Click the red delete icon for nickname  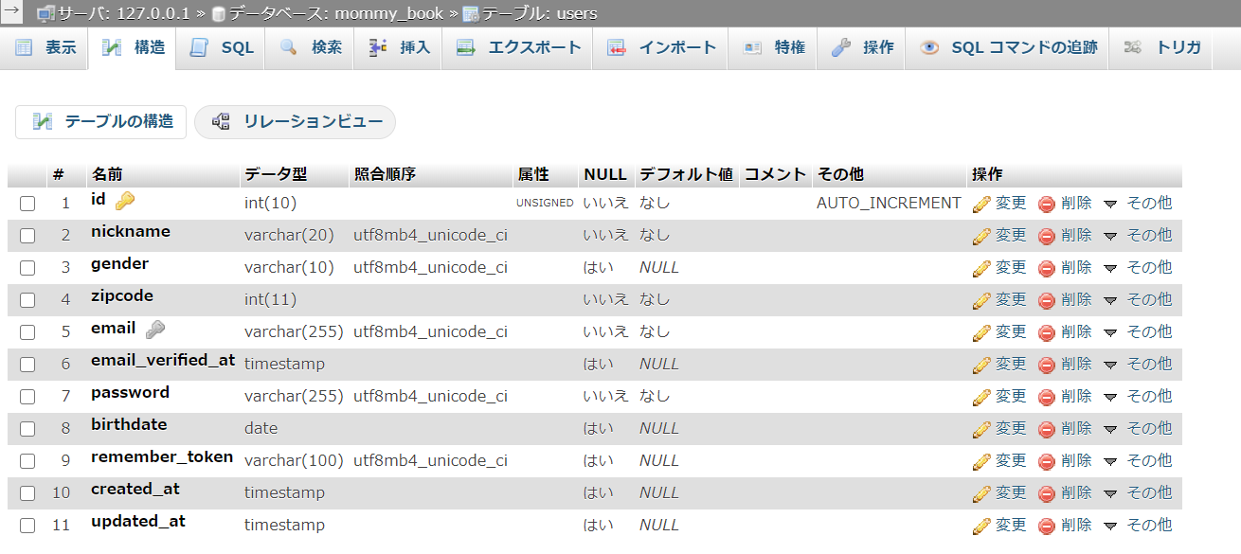[x=1047, y=236]
